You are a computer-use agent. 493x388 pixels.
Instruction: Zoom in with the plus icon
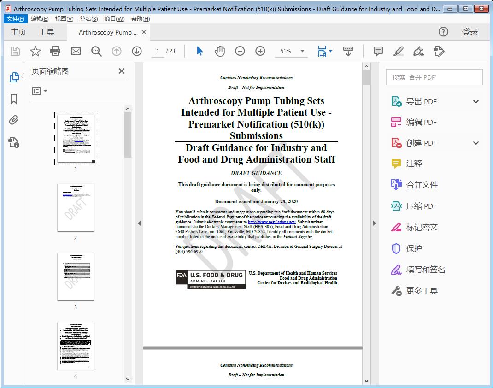[260, 51]
